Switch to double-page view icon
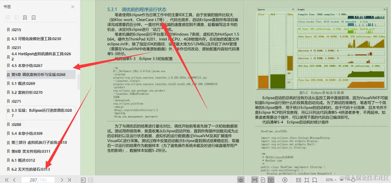This screenshot has width=391, height=183. [272, 179]
